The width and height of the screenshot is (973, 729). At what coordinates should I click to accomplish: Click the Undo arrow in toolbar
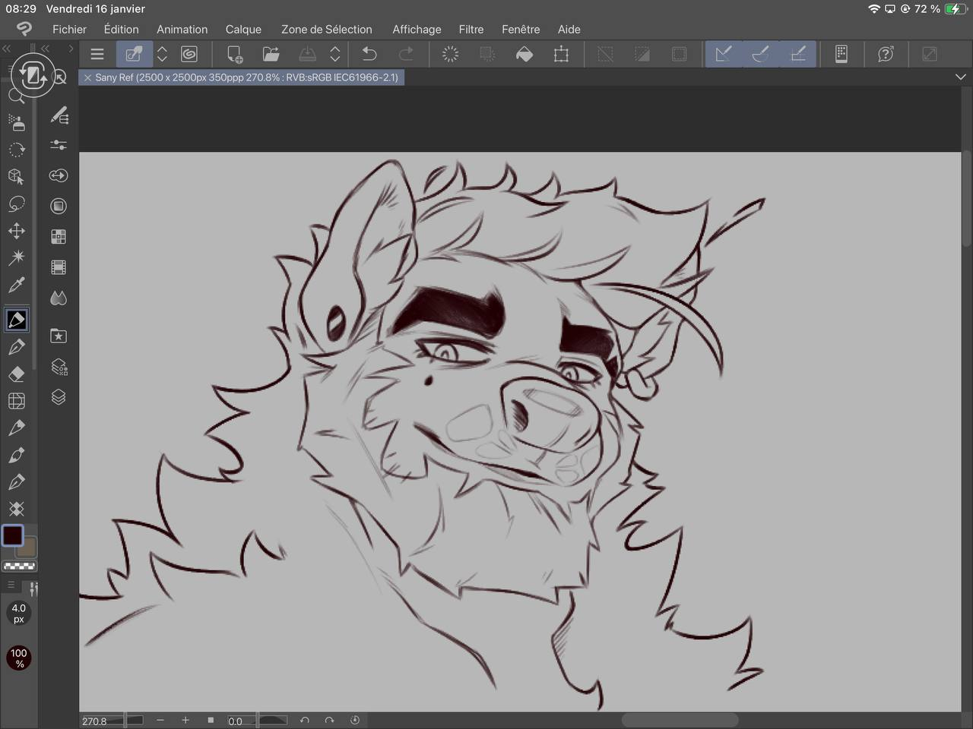(x=369, y=54)
